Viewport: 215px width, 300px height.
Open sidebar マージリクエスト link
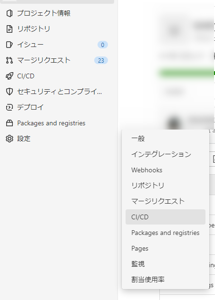(44, 60)
